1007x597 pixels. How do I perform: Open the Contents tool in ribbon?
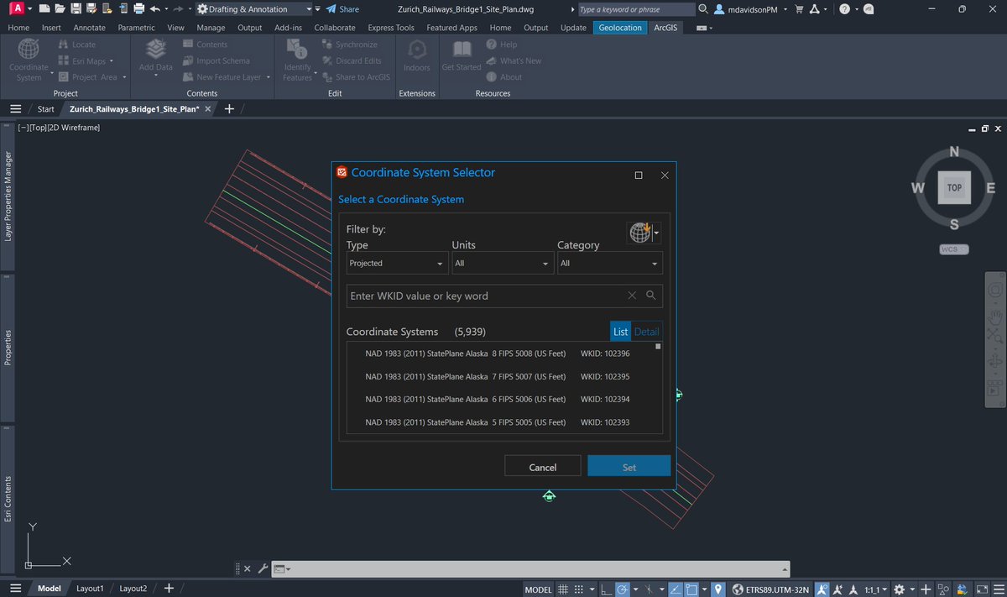(x=205, y=45)
